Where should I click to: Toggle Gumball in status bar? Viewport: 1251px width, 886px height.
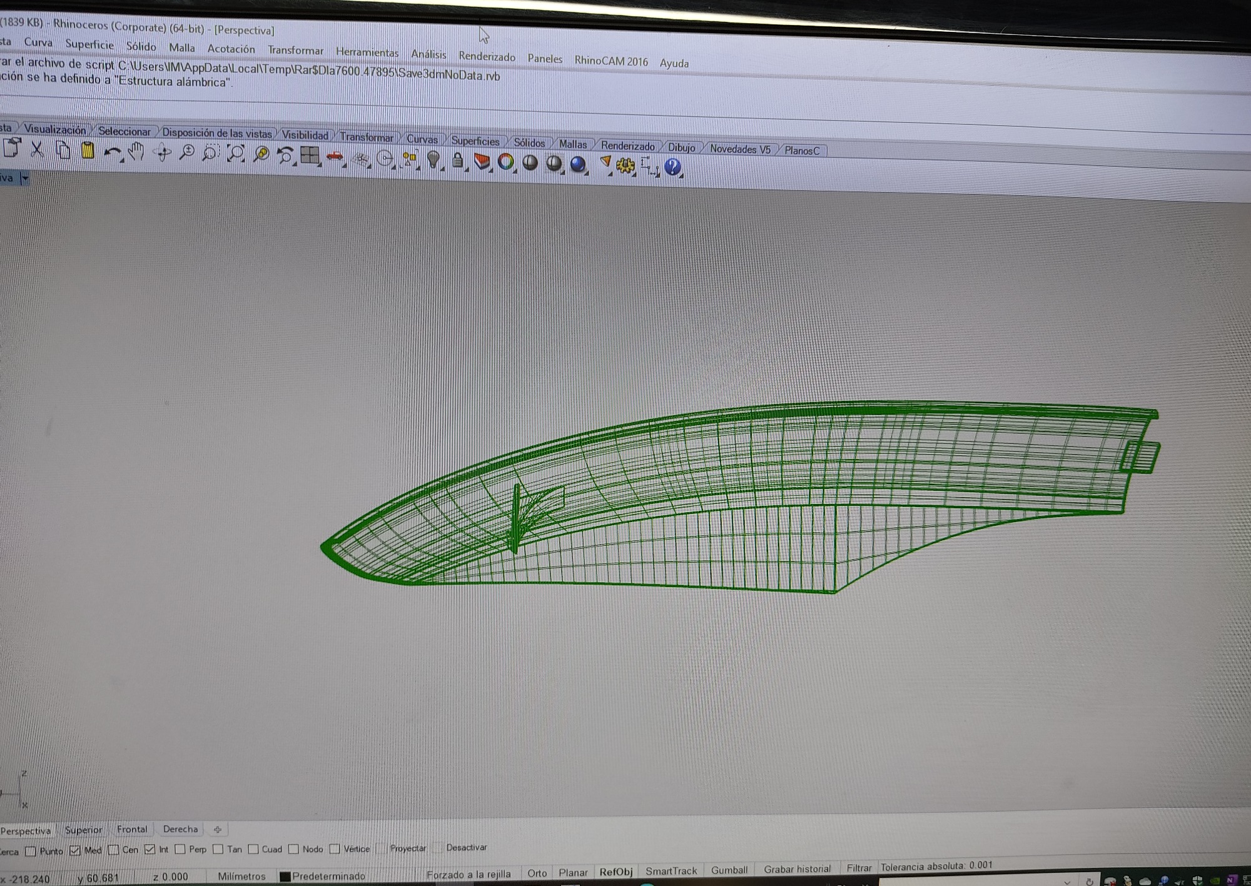[729, 870]
